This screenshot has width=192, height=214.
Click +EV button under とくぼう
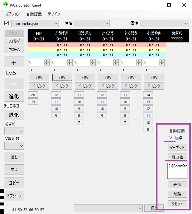[131, 78]
